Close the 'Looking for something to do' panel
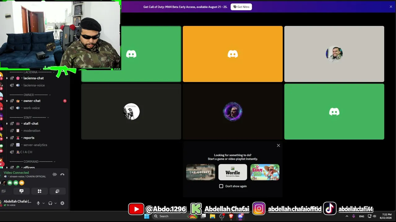The height and width of the screenshot is (222, 396). point(278,146)
